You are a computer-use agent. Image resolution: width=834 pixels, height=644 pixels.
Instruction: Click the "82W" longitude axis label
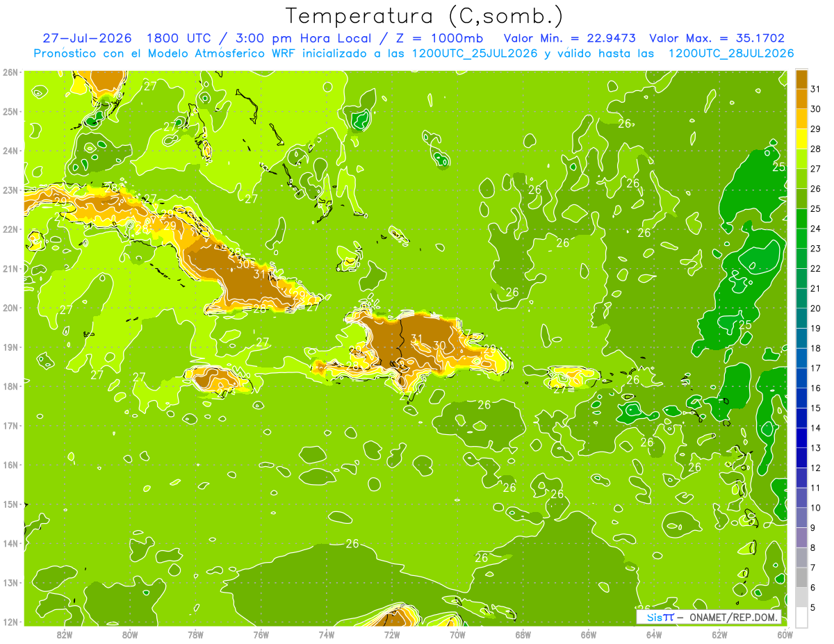pyautogui.click(x=65, y=634)
